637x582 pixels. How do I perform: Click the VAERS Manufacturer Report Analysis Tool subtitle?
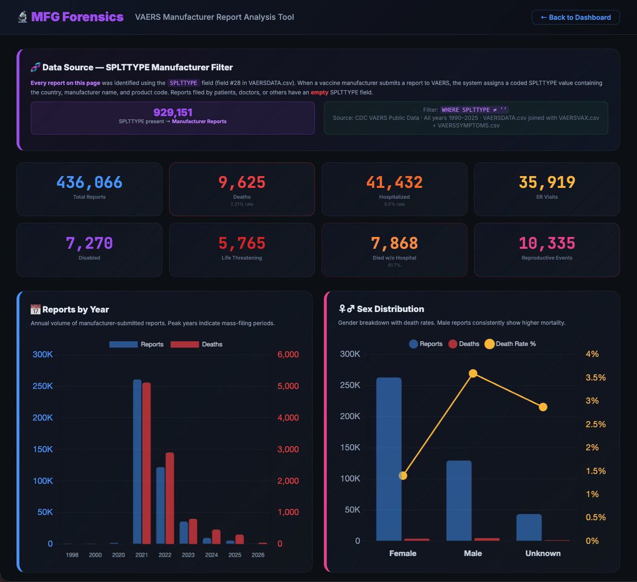click(214, 17)
